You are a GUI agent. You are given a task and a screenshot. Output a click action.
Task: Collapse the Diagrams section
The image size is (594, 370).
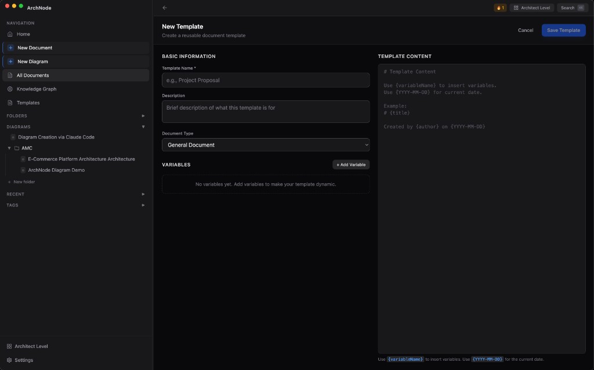(x=143, y=127)
